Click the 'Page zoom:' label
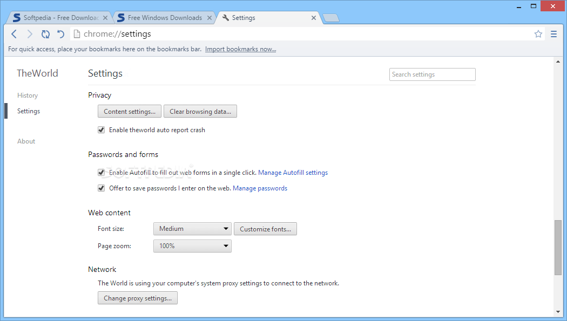Image resolution: width=567 pixels, height=321 pixels. pos(114,246)
